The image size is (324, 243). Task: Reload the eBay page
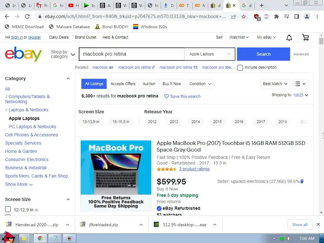[27, 16]
